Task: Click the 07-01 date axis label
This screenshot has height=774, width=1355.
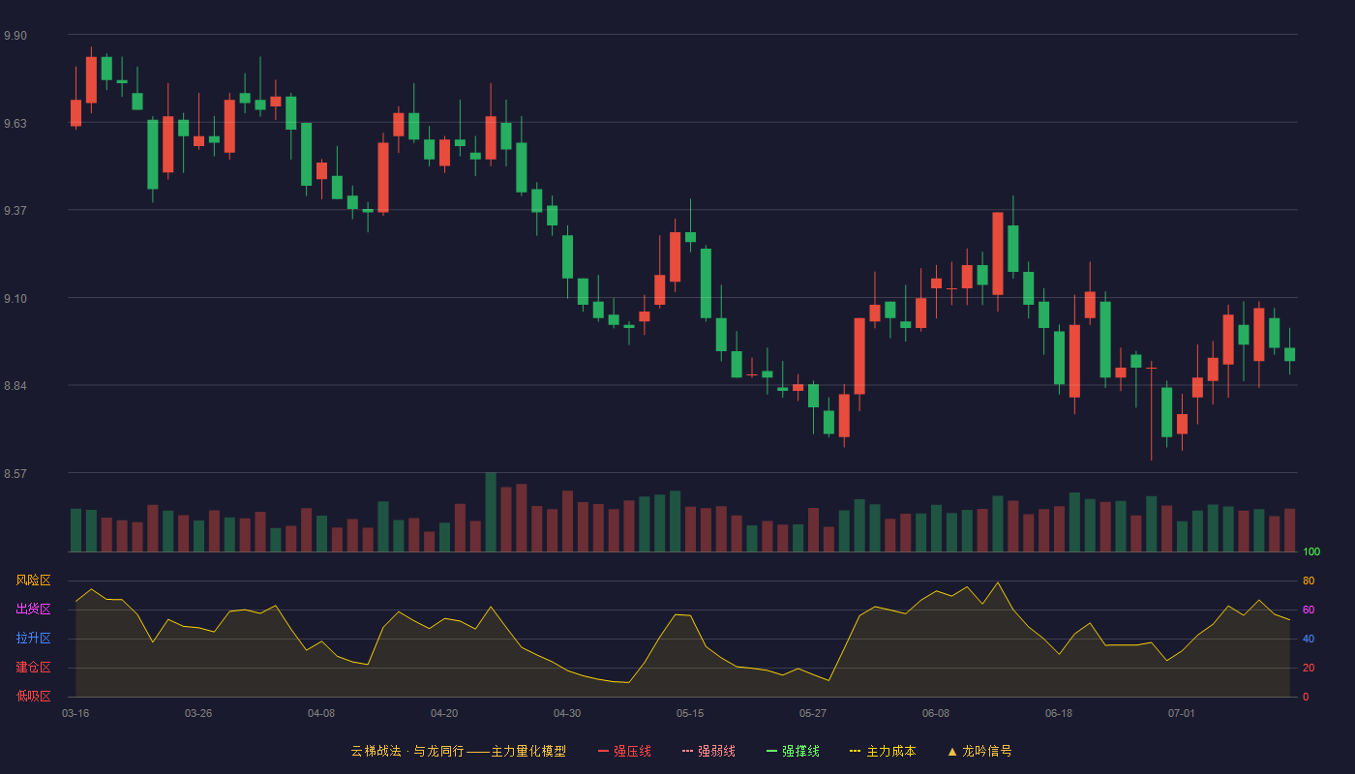Action: click(x=1182, y=713)
